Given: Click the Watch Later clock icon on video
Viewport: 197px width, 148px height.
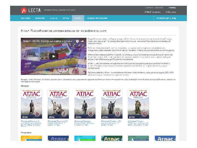Looking at the screenshot, I should [x=77, y=41].
